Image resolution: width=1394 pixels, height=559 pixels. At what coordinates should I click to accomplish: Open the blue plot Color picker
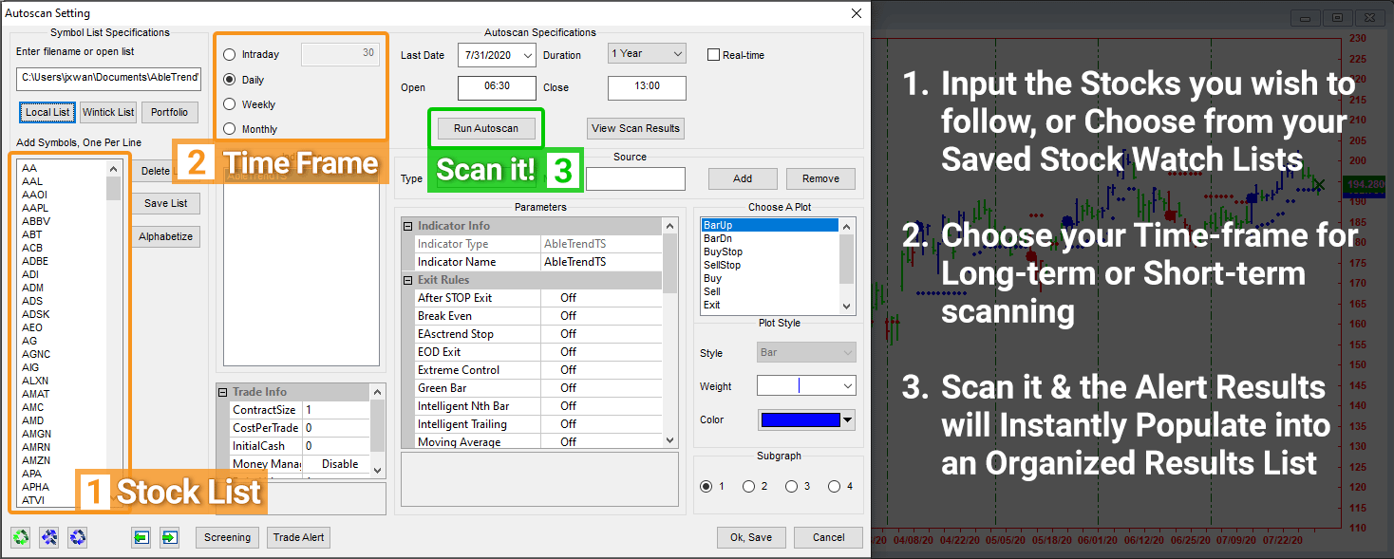point(848,419)
